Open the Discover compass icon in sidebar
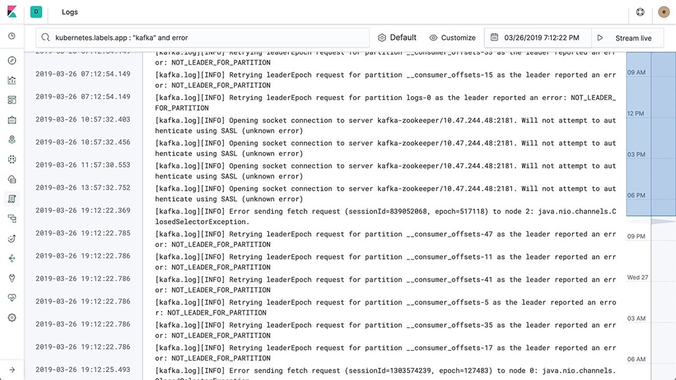The height and width of the screenshot is (380, 676). click(x=11, y=60)
